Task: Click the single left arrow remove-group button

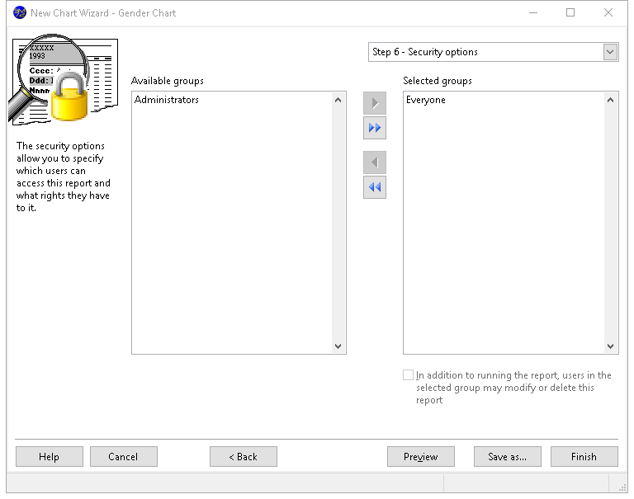Action: click(375, 162)
